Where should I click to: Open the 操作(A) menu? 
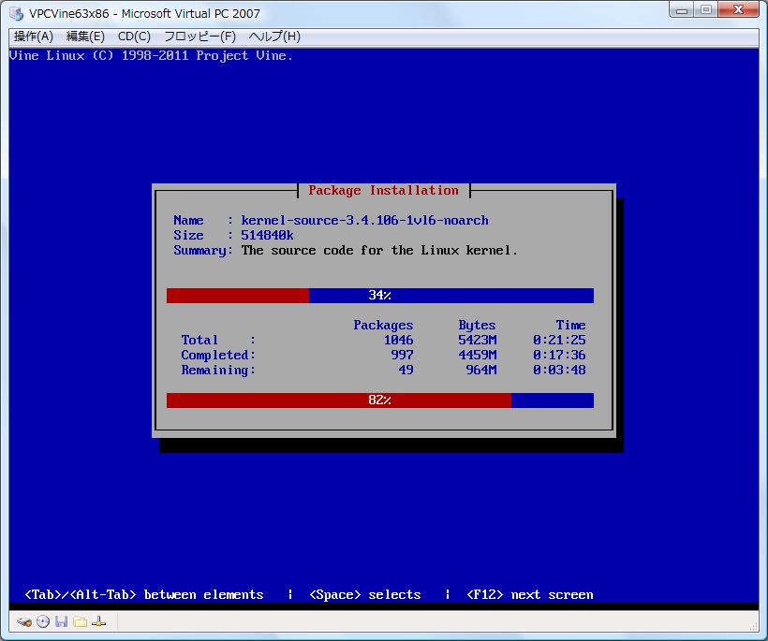tap(34, 36)
